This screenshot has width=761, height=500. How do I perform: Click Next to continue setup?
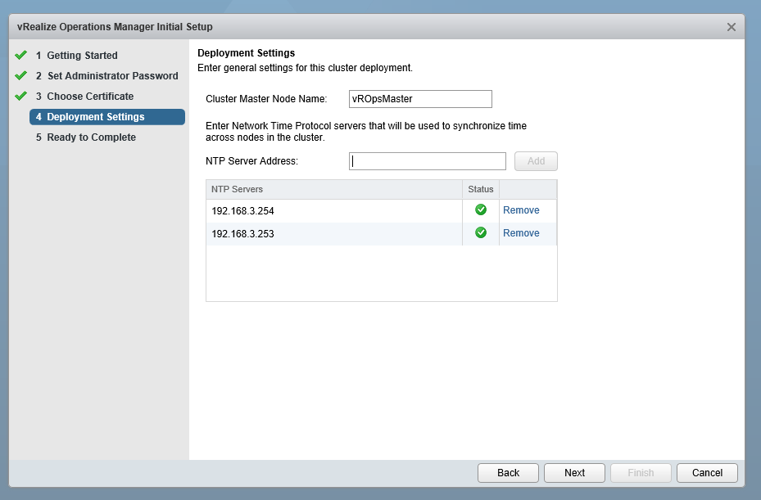click(574, 473)
